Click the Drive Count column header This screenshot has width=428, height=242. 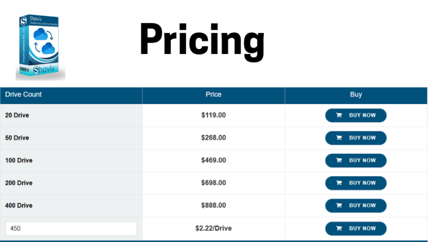click(x=23, y=95)
